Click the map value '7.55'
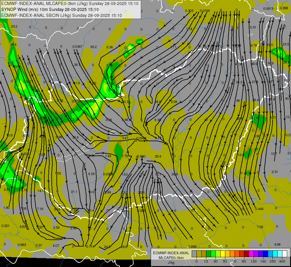 point(260,227)
